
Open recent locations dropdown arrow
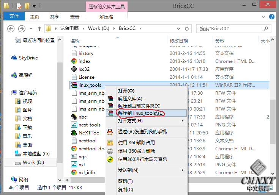[x=31, y=28]
